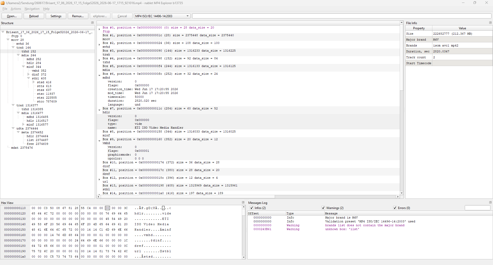Screen dimensions: 493x265
Task: Click hex row offset 000000000140
Action: pyautogui.click(x=15, y=224)
